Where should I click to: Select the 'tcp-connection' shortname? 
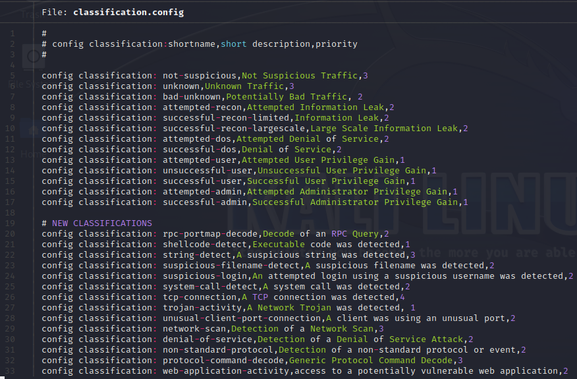tap(200, 297)
